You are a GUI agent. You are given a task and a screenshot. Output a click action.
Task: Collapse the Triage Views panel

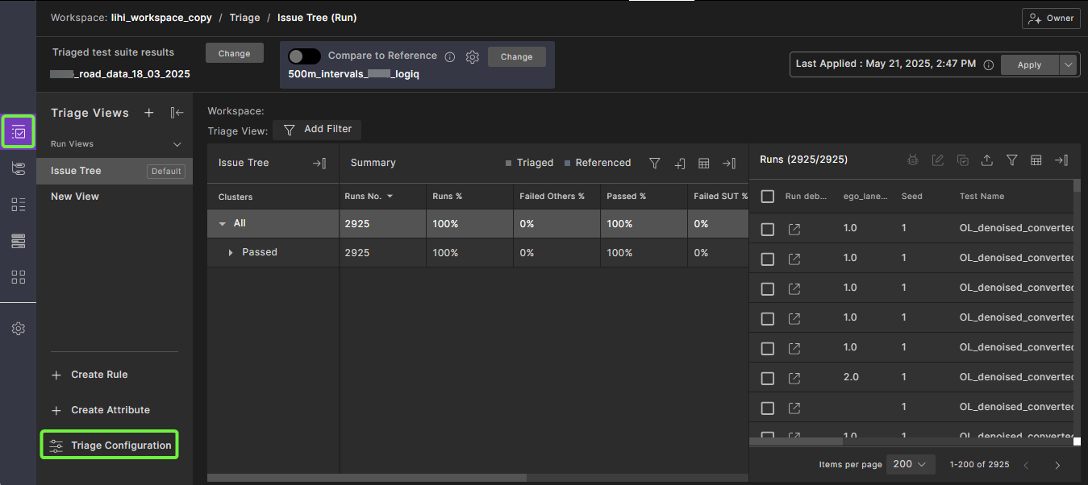pyautogui.click(x=177, y=113)
